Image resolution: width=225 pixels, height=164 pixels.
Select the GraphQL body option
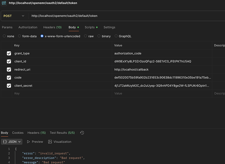tap(116, 36)
